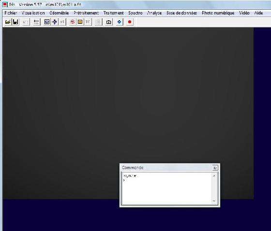Click the Commande window scroll down arrow

point(214,201)
